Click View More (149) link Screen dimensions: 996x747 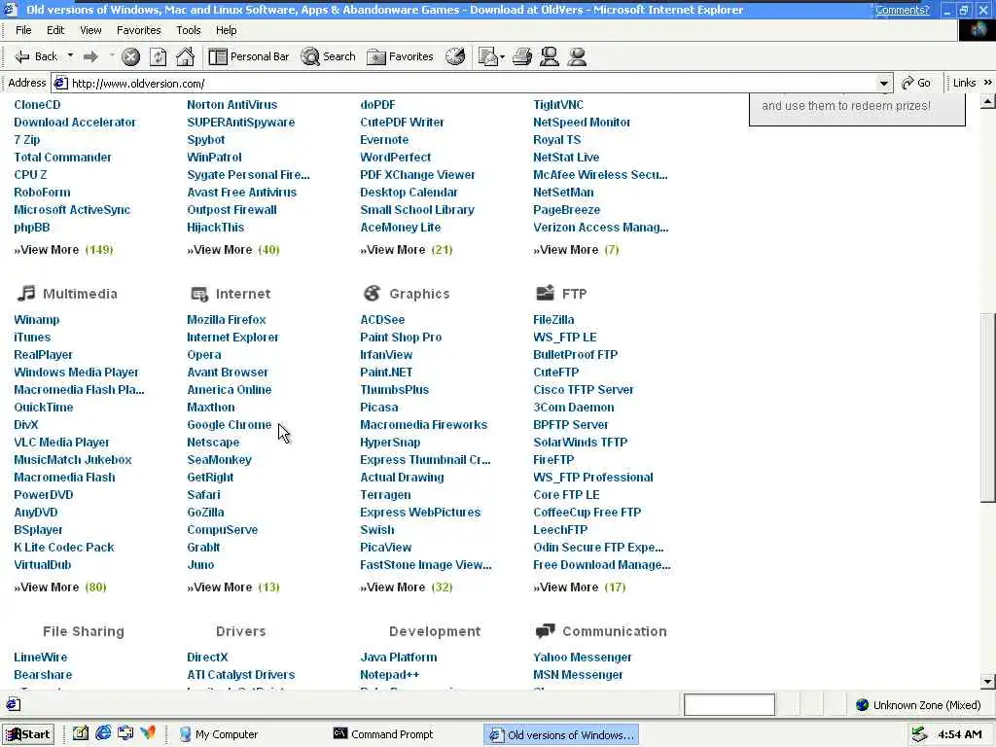pos(63,250)
